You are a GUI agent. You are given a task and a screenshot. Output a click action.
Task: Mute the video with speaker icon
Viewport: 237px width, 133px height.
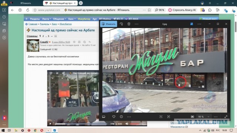(127, 124)
